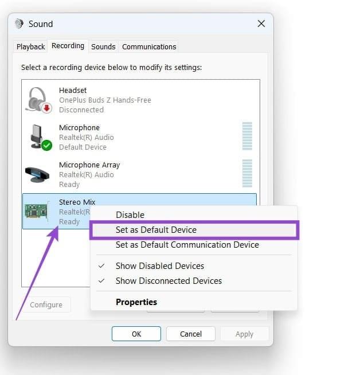
Task: Choose Set as Default Communication Device
Action: tap(187, 245)
